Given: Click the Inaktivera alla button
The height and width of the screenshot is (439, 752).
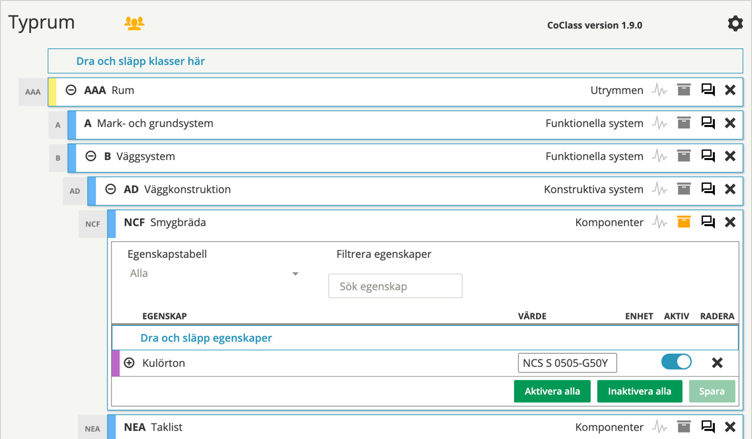Looking at the screenshot, I should click(640, 391).
